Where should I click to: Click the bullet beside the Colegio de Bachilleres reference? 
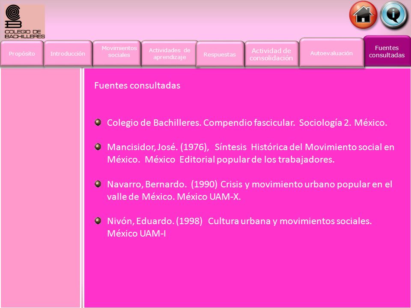tap(98, 122)
